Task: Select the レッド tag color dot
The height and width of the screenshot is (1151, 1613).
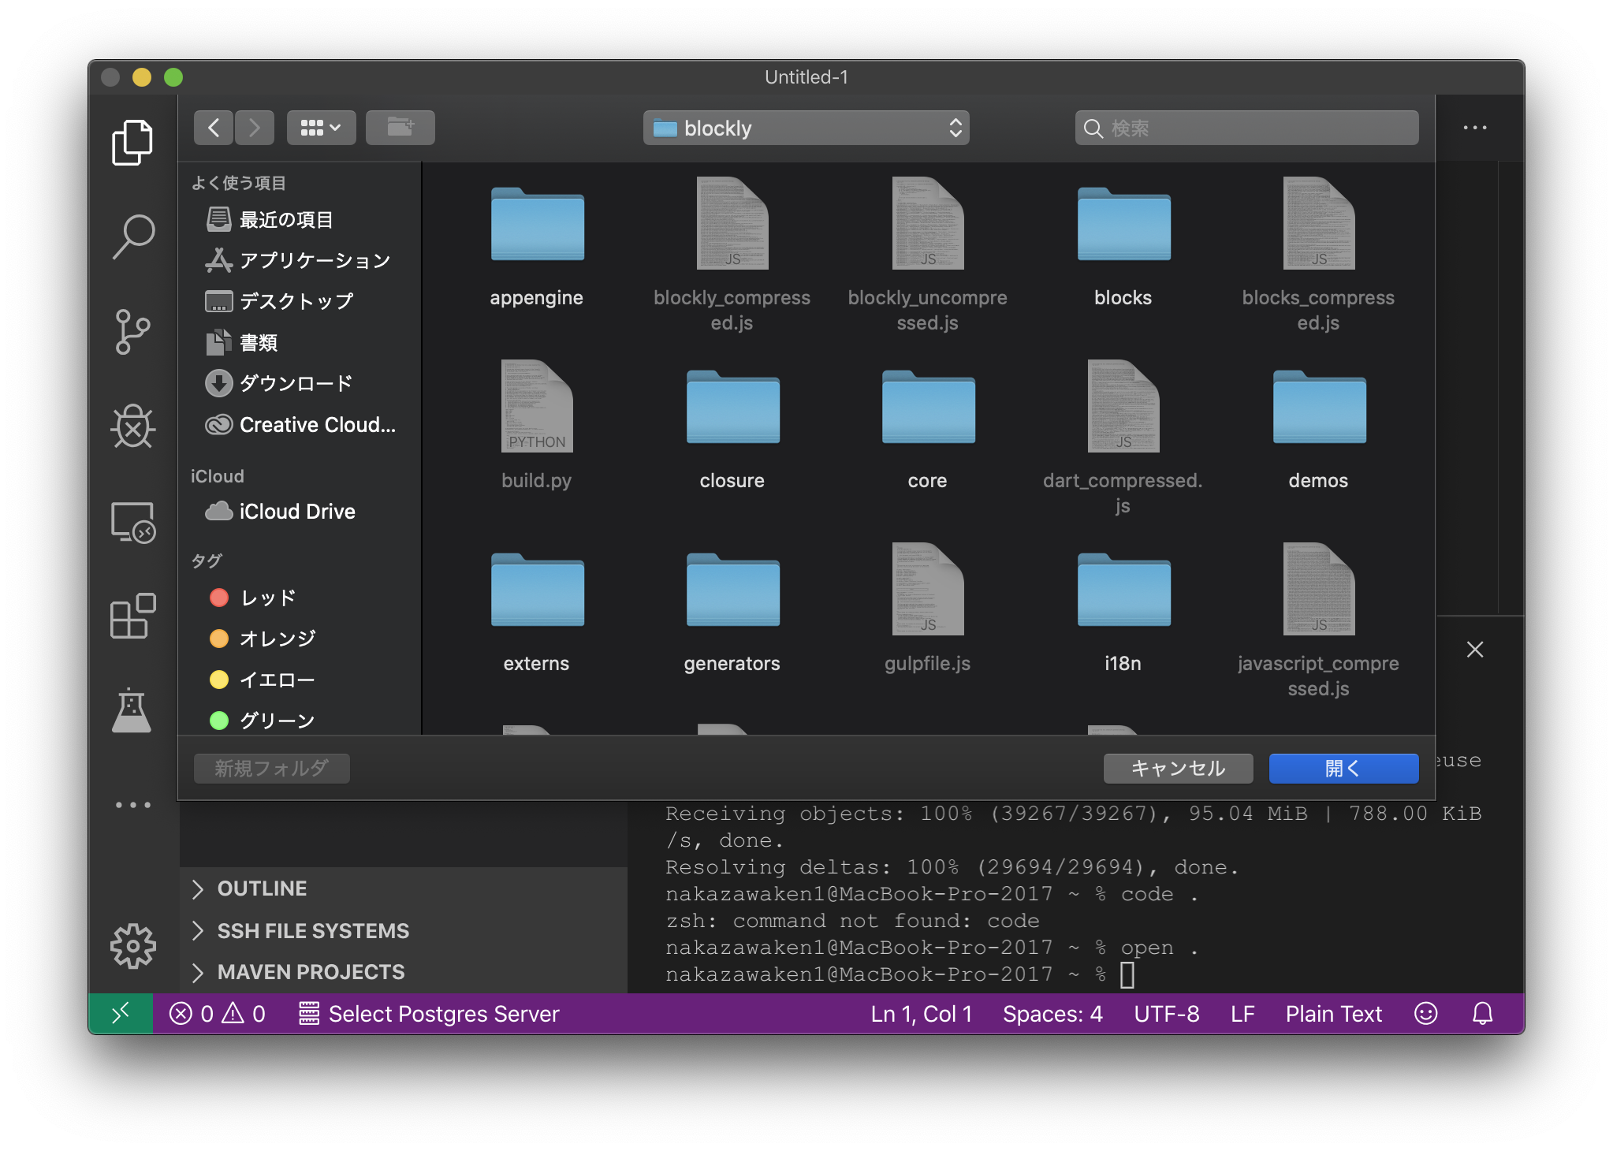Action: [x=219, y=597]
